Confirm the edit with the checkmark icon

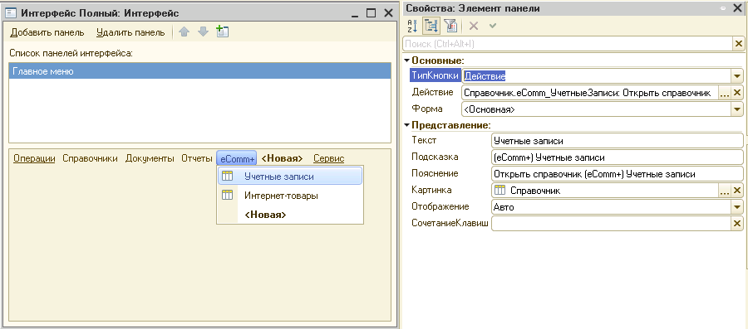(x=493, y=26)
